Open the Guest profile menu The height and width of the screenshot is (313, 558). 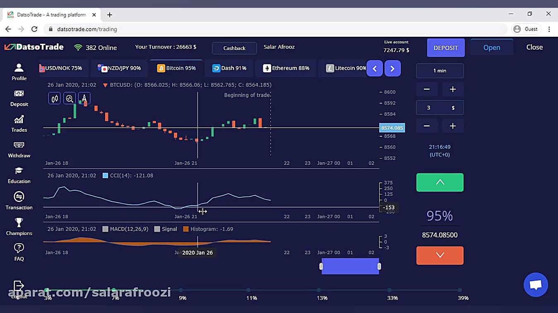pyautogui.click(x=526, y=29)
